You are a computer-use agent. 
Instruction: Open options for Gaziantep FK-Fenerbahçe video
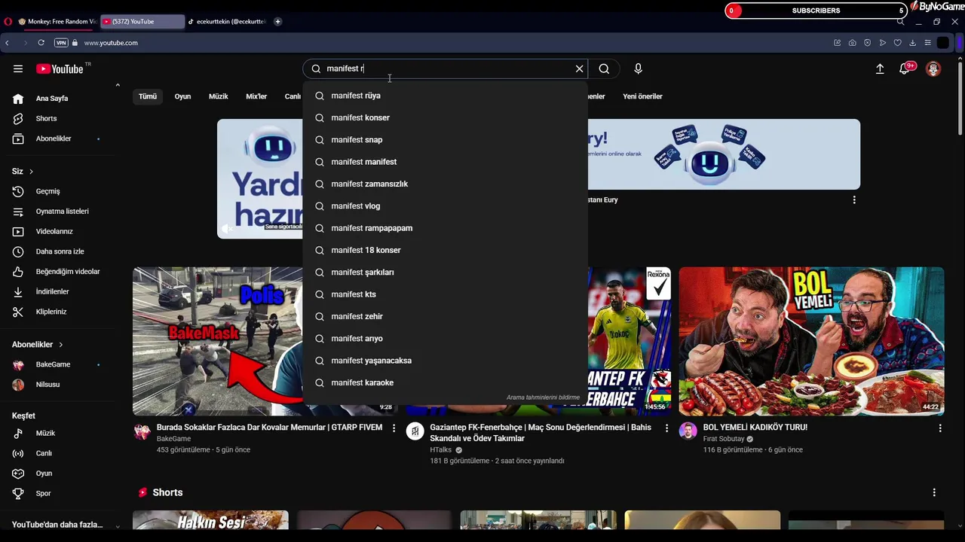tap(666, 428)
